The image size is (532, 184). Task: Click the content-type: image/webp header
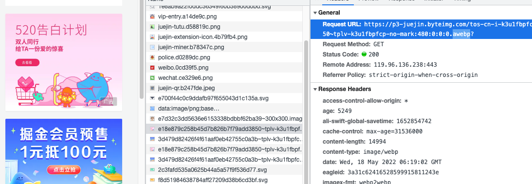pos(360,152)
